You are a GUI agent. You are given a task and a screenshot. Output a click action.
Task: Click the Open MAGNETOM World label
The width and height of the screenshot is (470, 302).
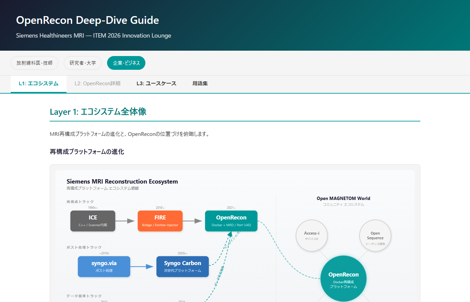coord(343,198)
